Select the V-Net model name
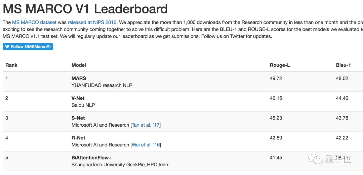363x175 pixels. (78, 98)
